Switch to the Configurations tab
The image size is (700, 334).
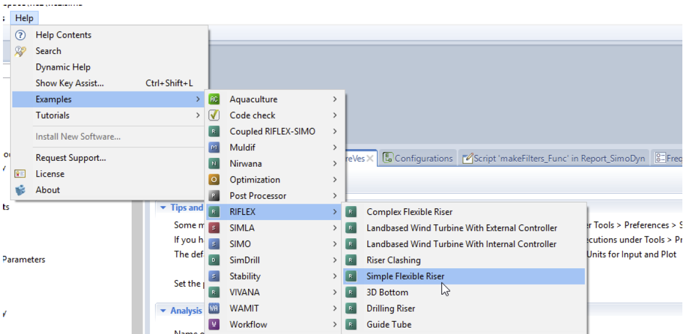click(418, 158)
